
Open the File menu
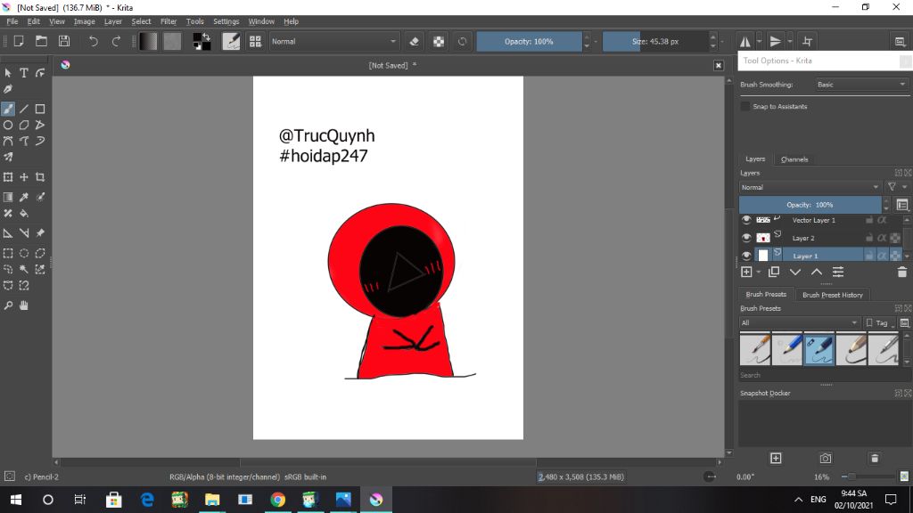pyautogui.click(x=12, y=21)
